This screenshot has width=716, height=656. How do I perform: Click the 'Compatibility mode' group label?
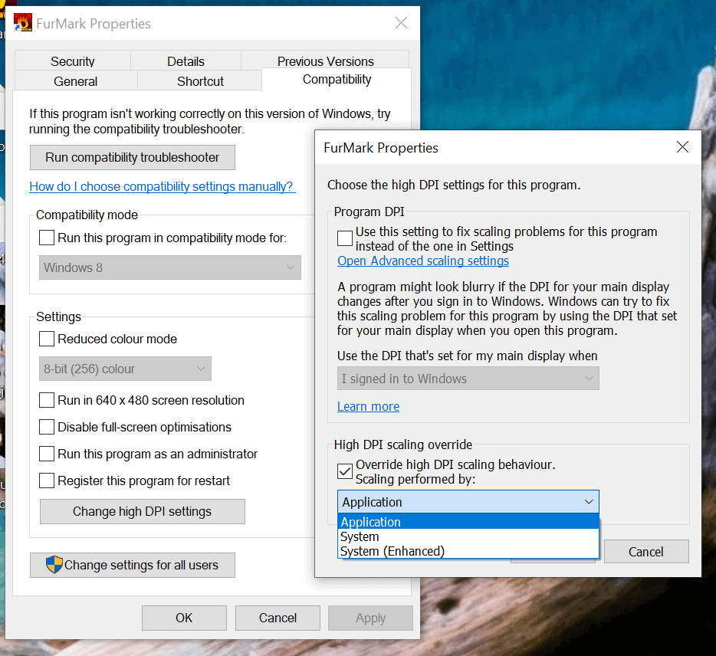87,215
